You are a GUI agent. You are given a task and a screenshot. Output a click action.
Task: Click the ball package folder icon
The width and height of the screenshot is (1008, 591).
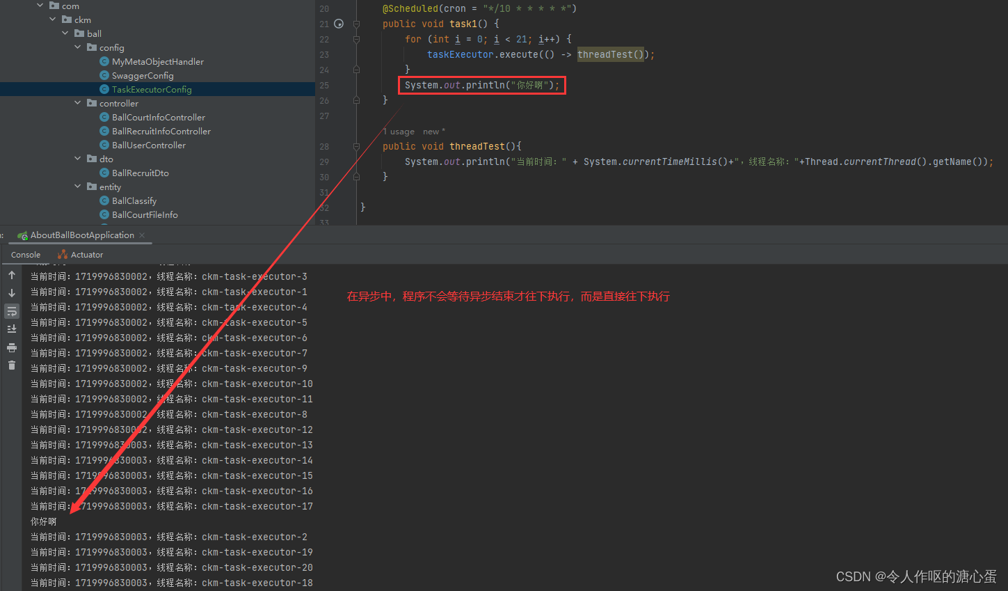[79, 33]
